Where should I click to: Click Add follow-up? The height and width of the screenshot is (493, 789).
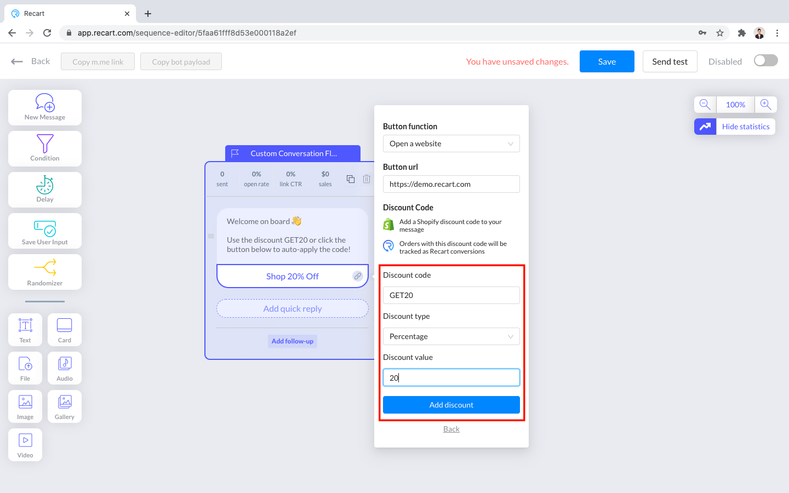click(x=293, y=341)
